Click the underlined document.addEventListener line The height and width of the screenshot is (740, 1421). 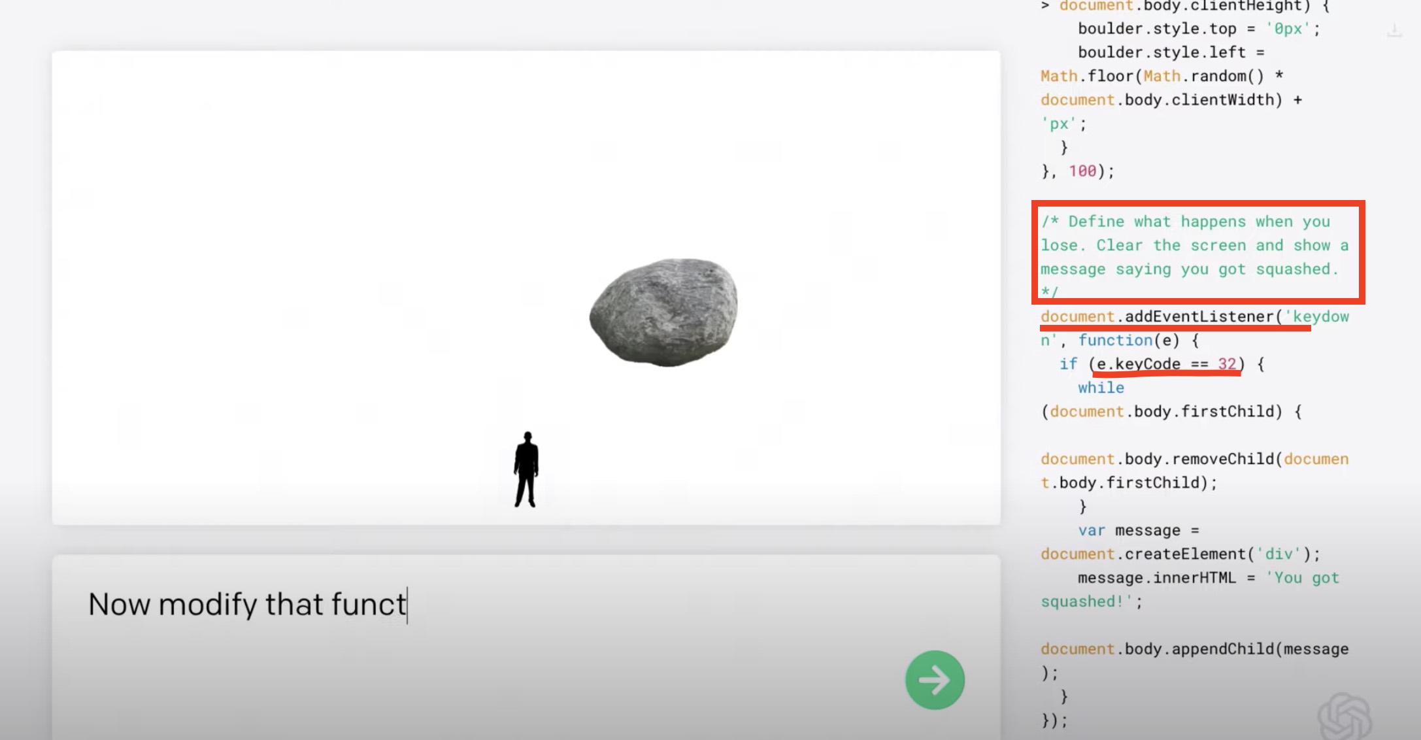1175,317
